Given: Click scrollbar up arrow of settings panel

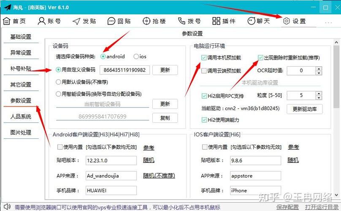Looking at the screenshot, I should pyautogui.click(x=336, y=42).
